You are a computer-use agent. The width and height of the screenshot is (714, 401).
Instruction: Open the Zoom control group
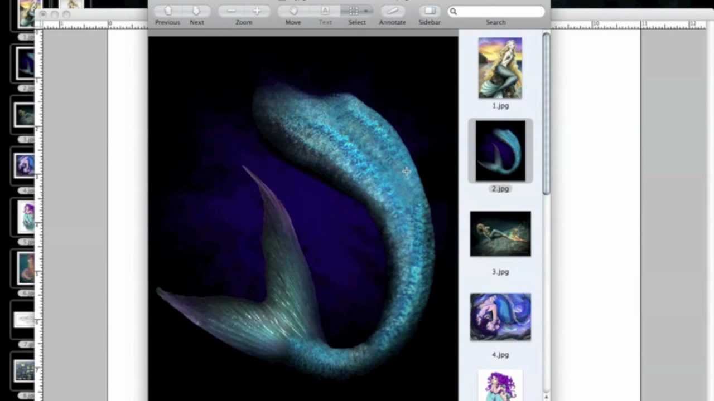point(244,11)
